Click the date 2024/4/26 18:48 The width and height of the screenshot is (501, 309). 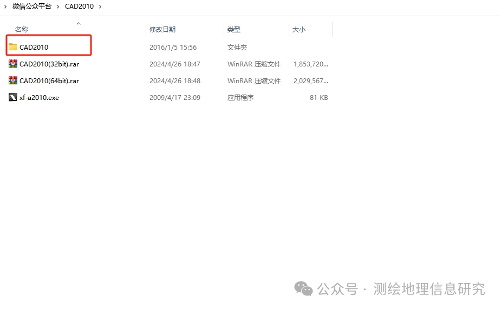tap(175, 81)
